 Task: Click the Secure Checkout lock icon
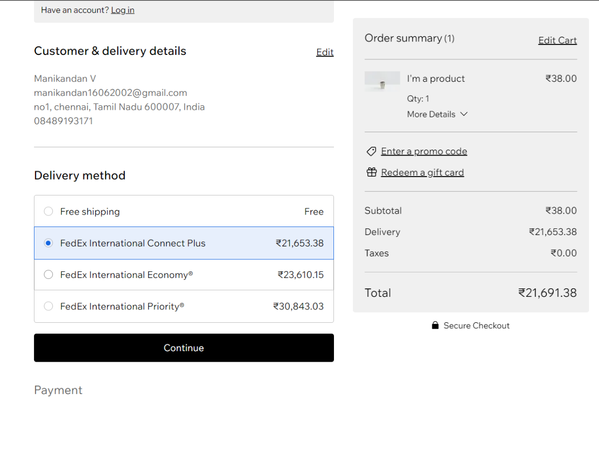pyautogui.click(x=435, y=325)
